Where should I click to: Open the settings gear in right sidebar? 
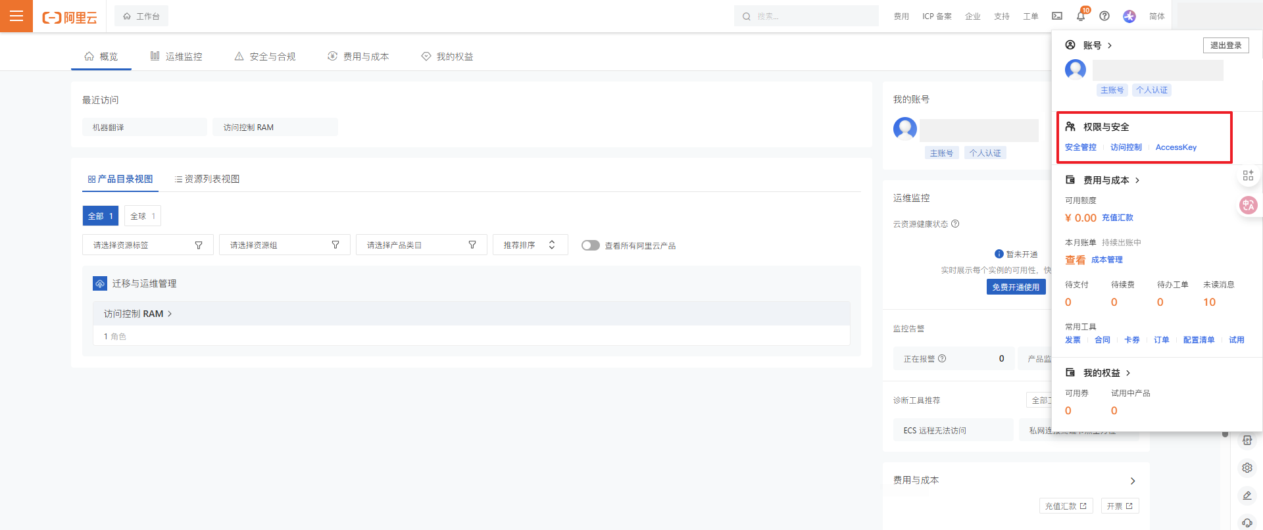(1247, 468)
